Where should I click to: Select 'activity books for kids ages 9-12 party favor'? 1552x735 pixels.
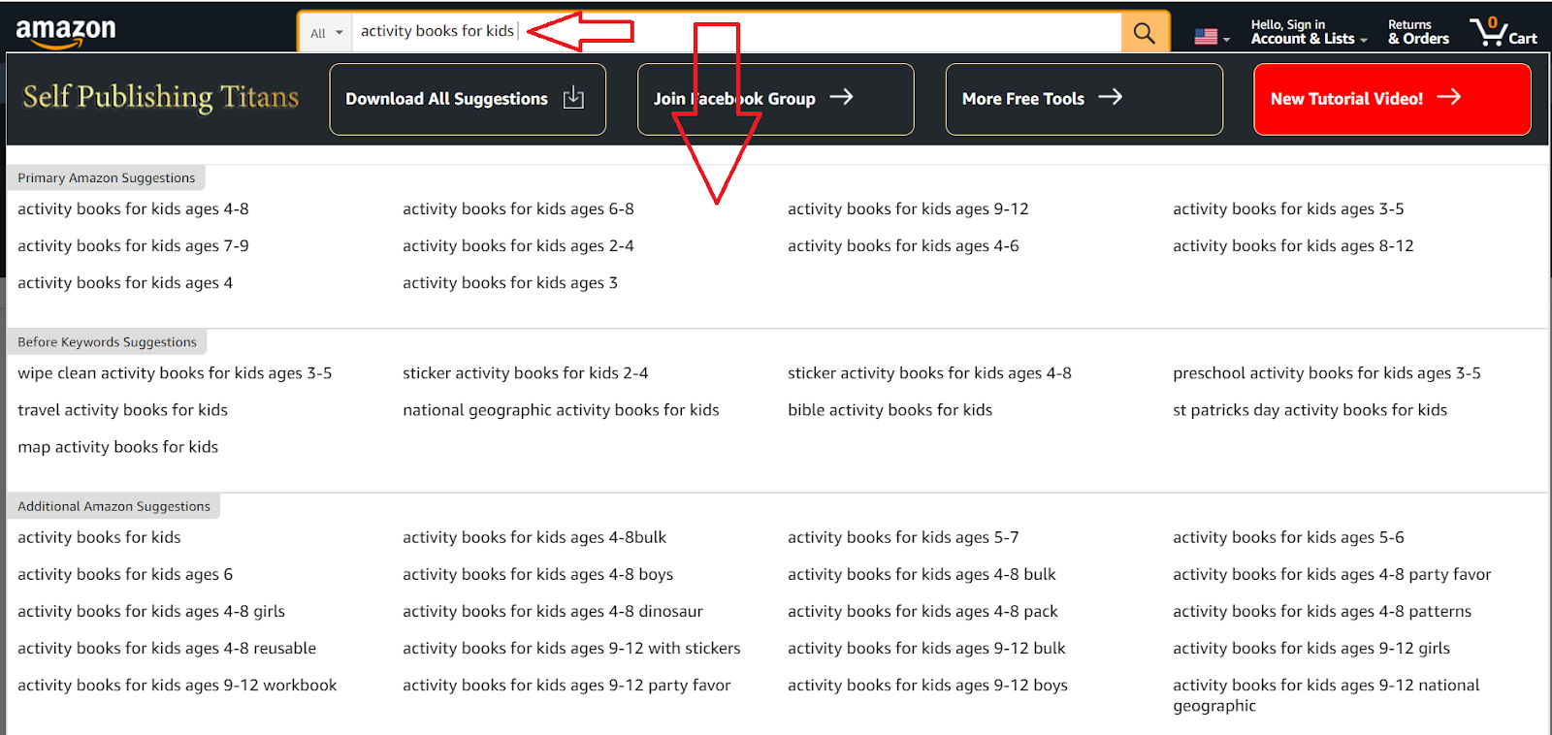pyautogui.click(x=566, y=685)
